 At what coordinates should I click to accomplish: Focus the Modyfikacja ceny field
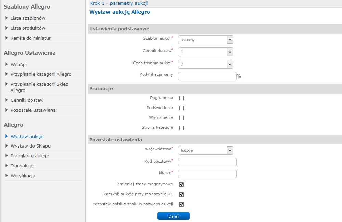tap(207, 76)
